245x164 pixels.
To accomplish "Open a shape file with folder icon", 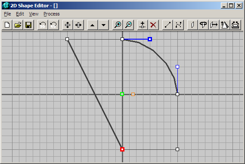I will tap(18, 25).
